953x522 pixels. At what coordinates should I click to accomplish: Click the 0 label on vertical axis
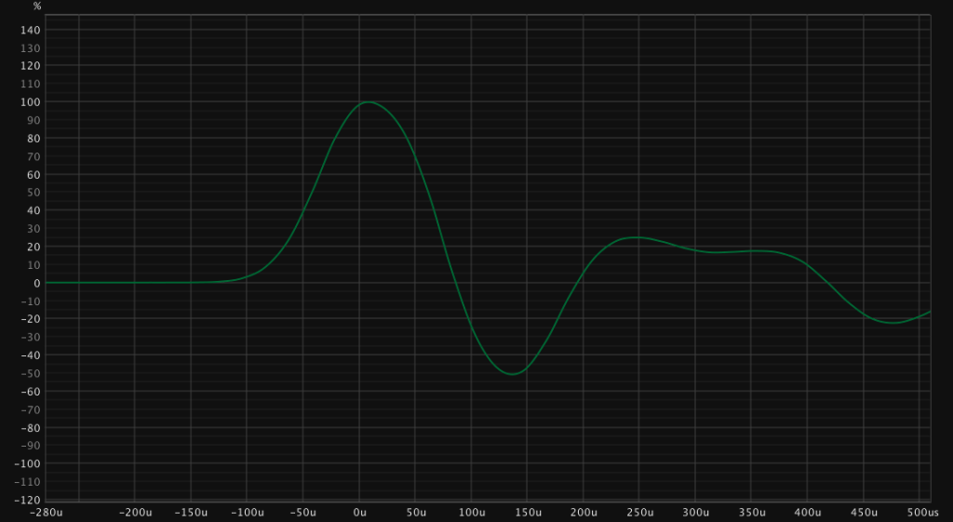coord(36,283)
